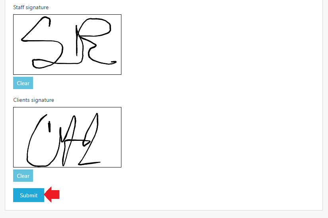The image size is (328, 218).
Task: Click the tall 'A' peak in Clients signature
Action: (71, 130)
